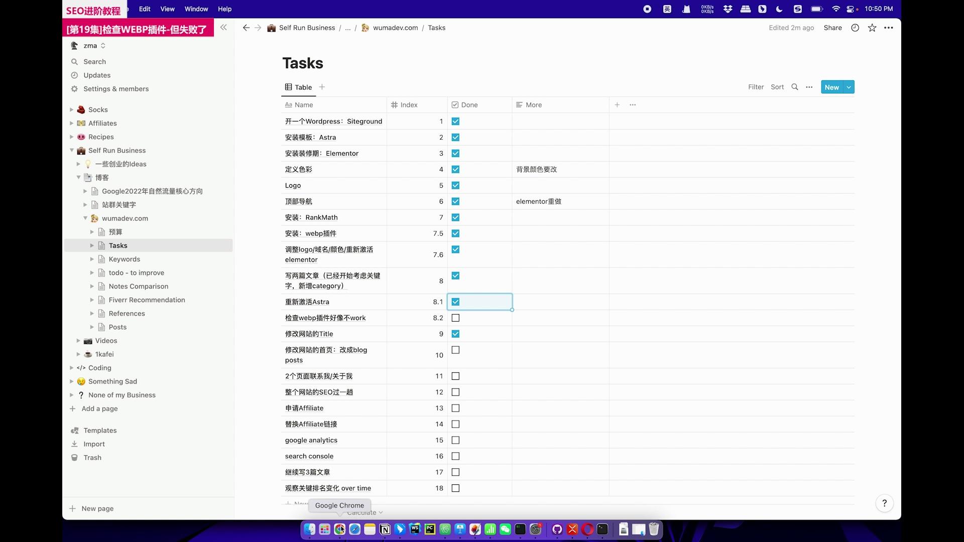The width and height of the screenshot is (964, 542).
Task: Open the page options three-dot menu
Action: (x=889, y=28)
